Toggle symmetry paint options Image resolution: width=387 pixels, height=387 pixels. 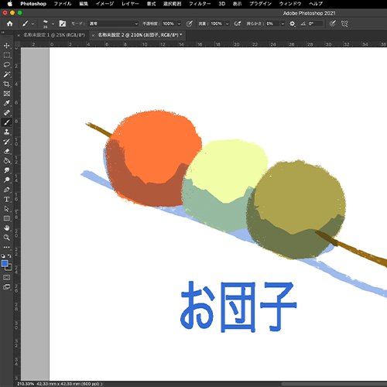coord(344,24)
